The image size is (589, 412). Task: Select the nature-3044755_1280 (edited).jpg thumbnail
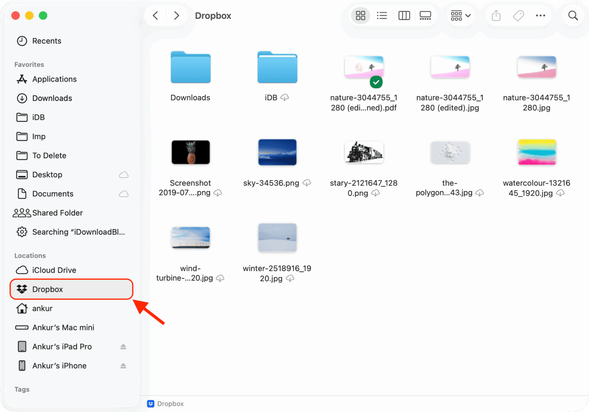point(450,67)
